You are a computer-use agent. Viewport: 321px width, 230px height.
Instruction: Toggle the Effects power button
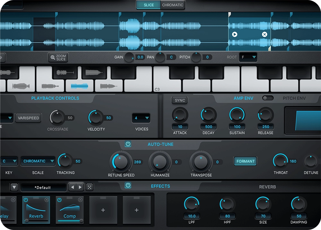(128, 185)
